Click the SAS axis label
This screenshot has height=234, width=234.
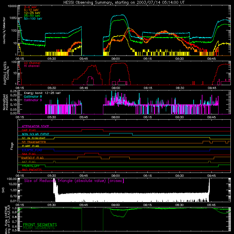[x=3, y=190]
